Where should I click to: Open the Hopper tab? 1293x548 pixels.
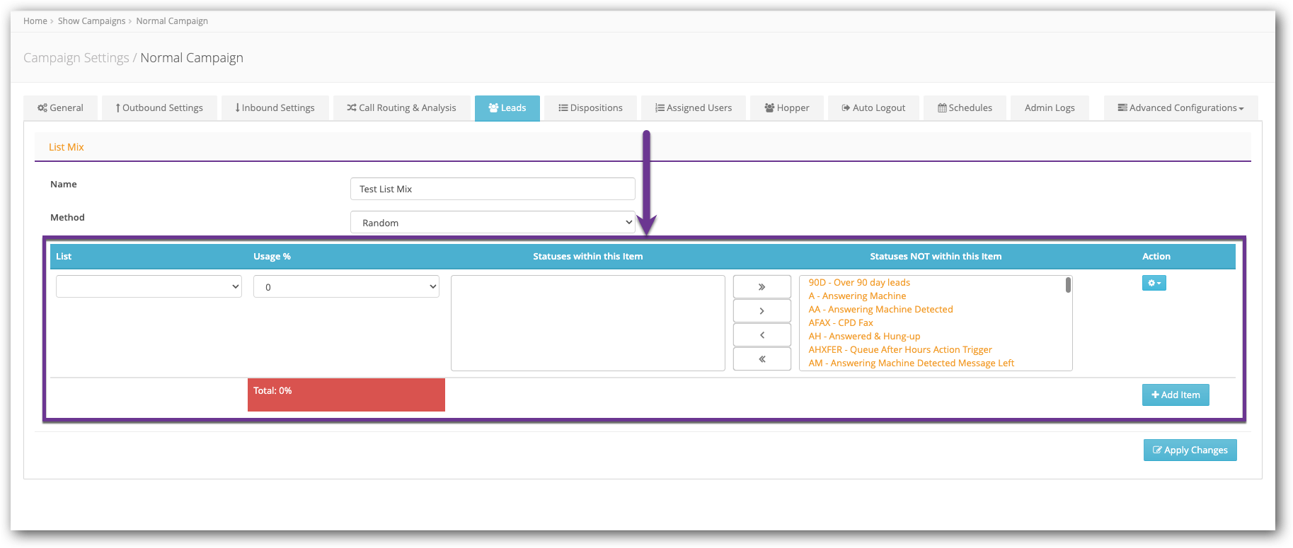click(786, 108)
